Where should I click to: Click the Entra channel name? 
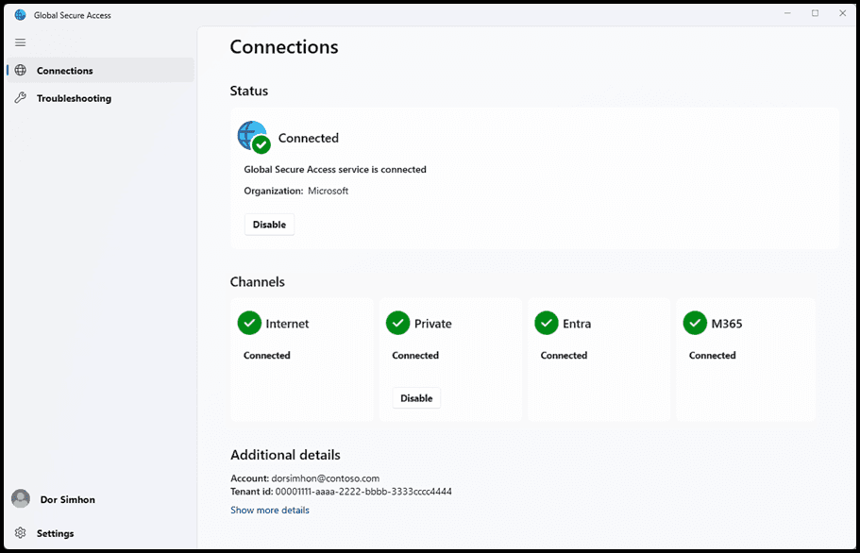(577, 324)
